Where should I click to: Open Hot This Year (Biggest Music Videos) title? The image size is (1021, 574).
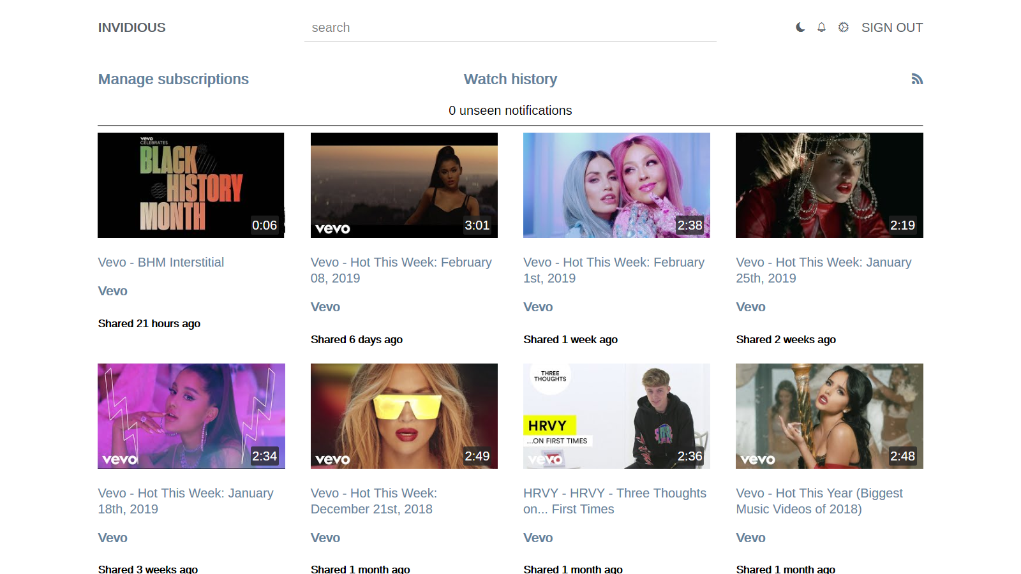point(819,501)
